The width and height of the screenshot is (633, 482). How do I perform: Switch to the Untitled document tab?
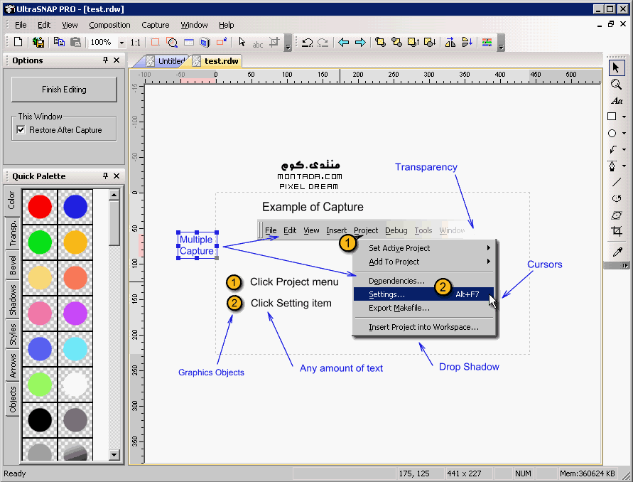[x=166, y=61]
